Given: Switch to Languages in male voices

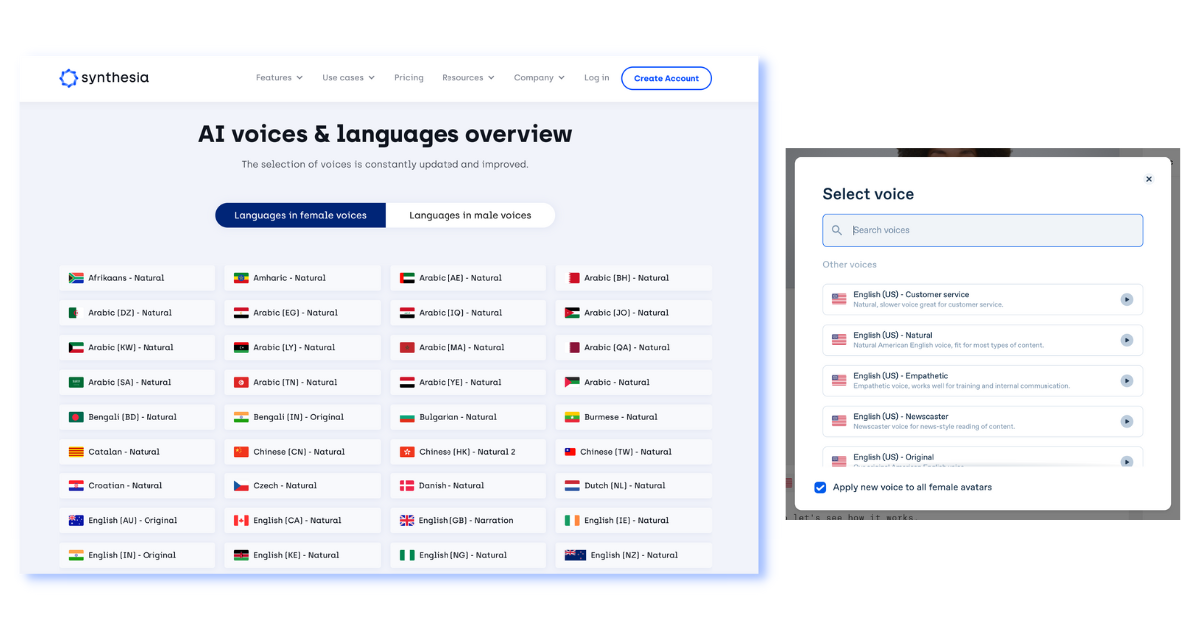Looking at the screenshot, I should [x=469, y=215].
